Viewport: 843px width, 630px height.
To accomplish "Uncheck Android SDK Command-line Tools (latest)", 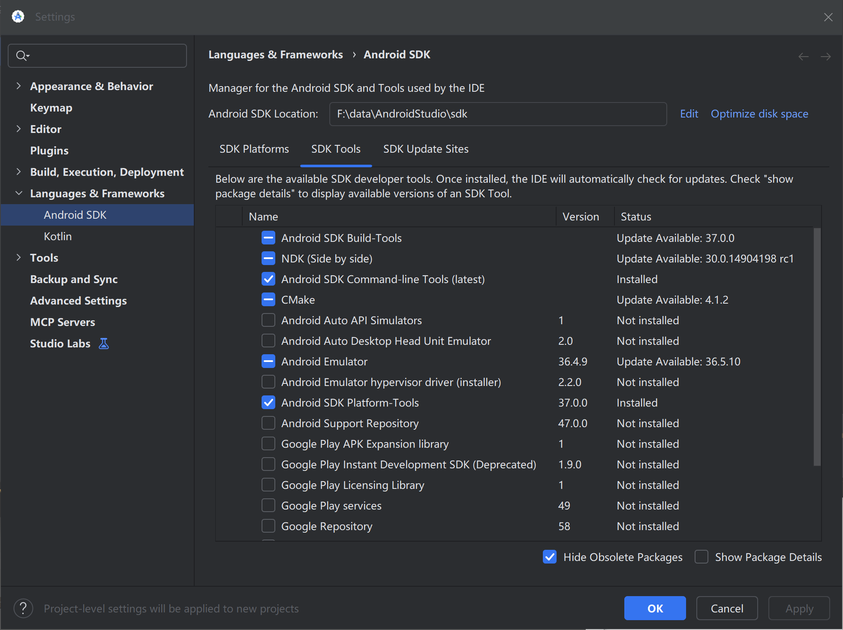I will [x=268, y=279].
